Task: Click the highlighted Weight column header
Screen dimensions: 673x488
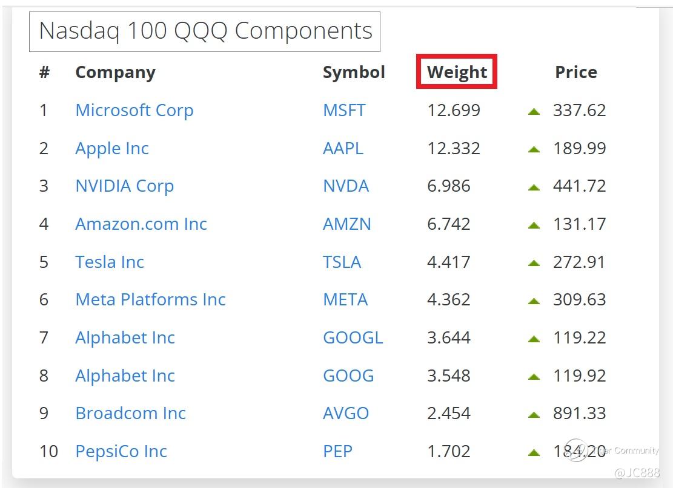Action: pyautogui.click(x=457, y=72)
